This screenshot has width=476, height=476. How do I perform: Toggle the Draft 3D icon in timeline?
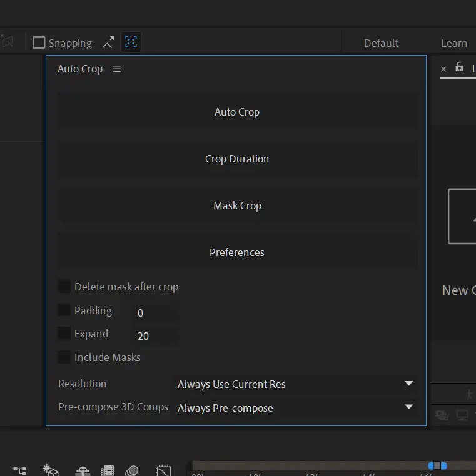point(51,470)
